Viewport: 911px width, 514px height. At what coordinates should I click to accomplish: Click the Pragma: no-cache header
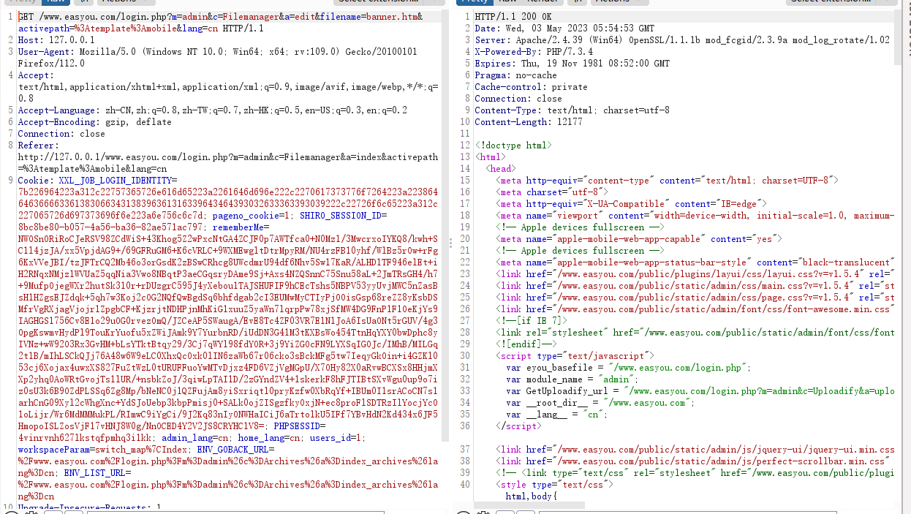coord(515,75)
